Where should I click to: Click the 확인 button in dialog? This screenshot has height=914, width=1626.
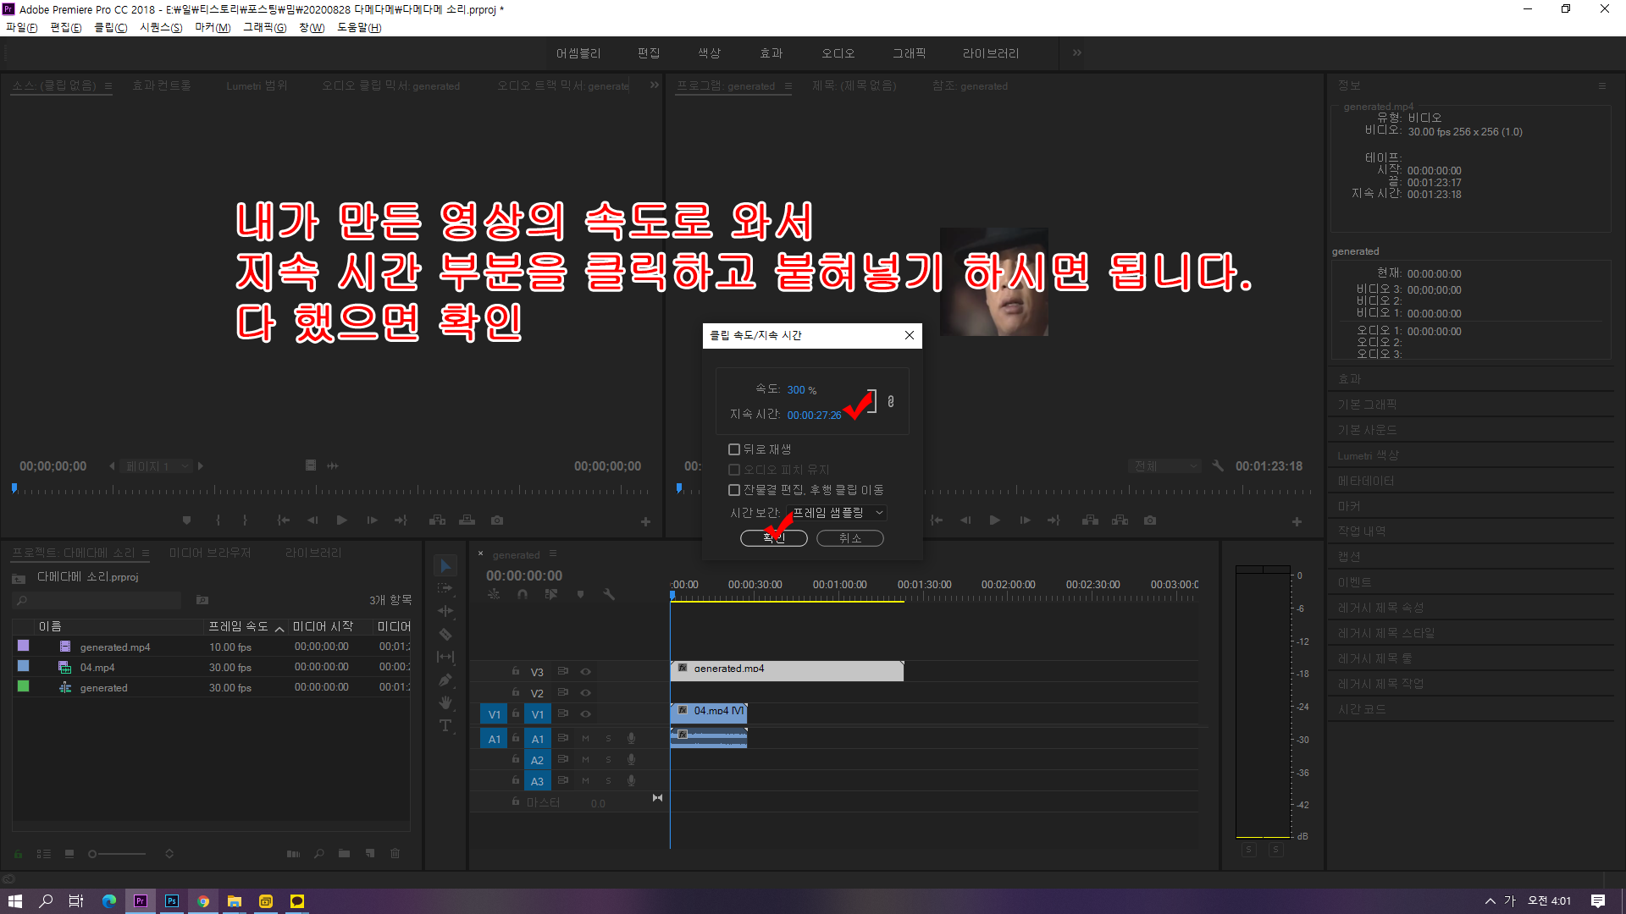pyautogui.click(x=773, y=538)
